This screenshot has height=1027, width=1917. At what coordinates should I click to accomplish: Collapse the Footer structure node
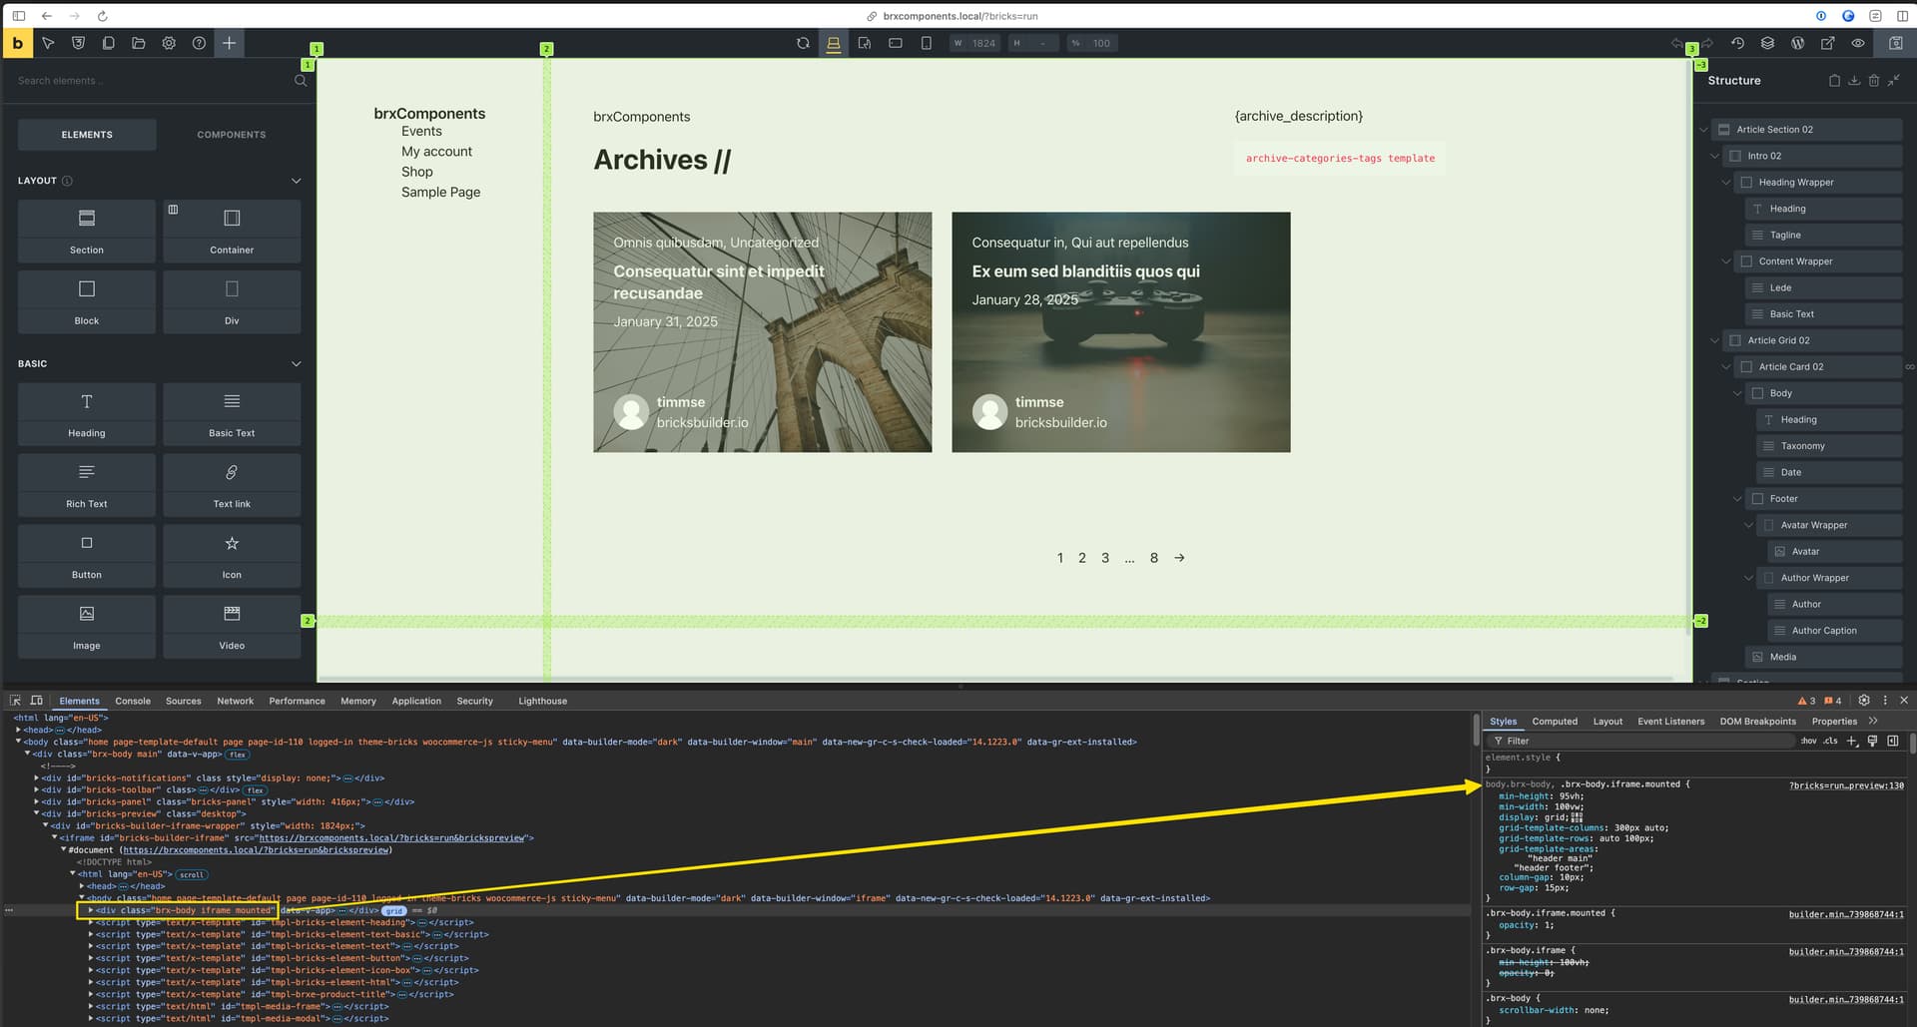tap(1737, 499)
